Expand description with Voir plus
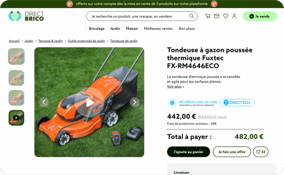Image resolution: width=284 pixels, height=175 pixels. (x=176, y=87)
